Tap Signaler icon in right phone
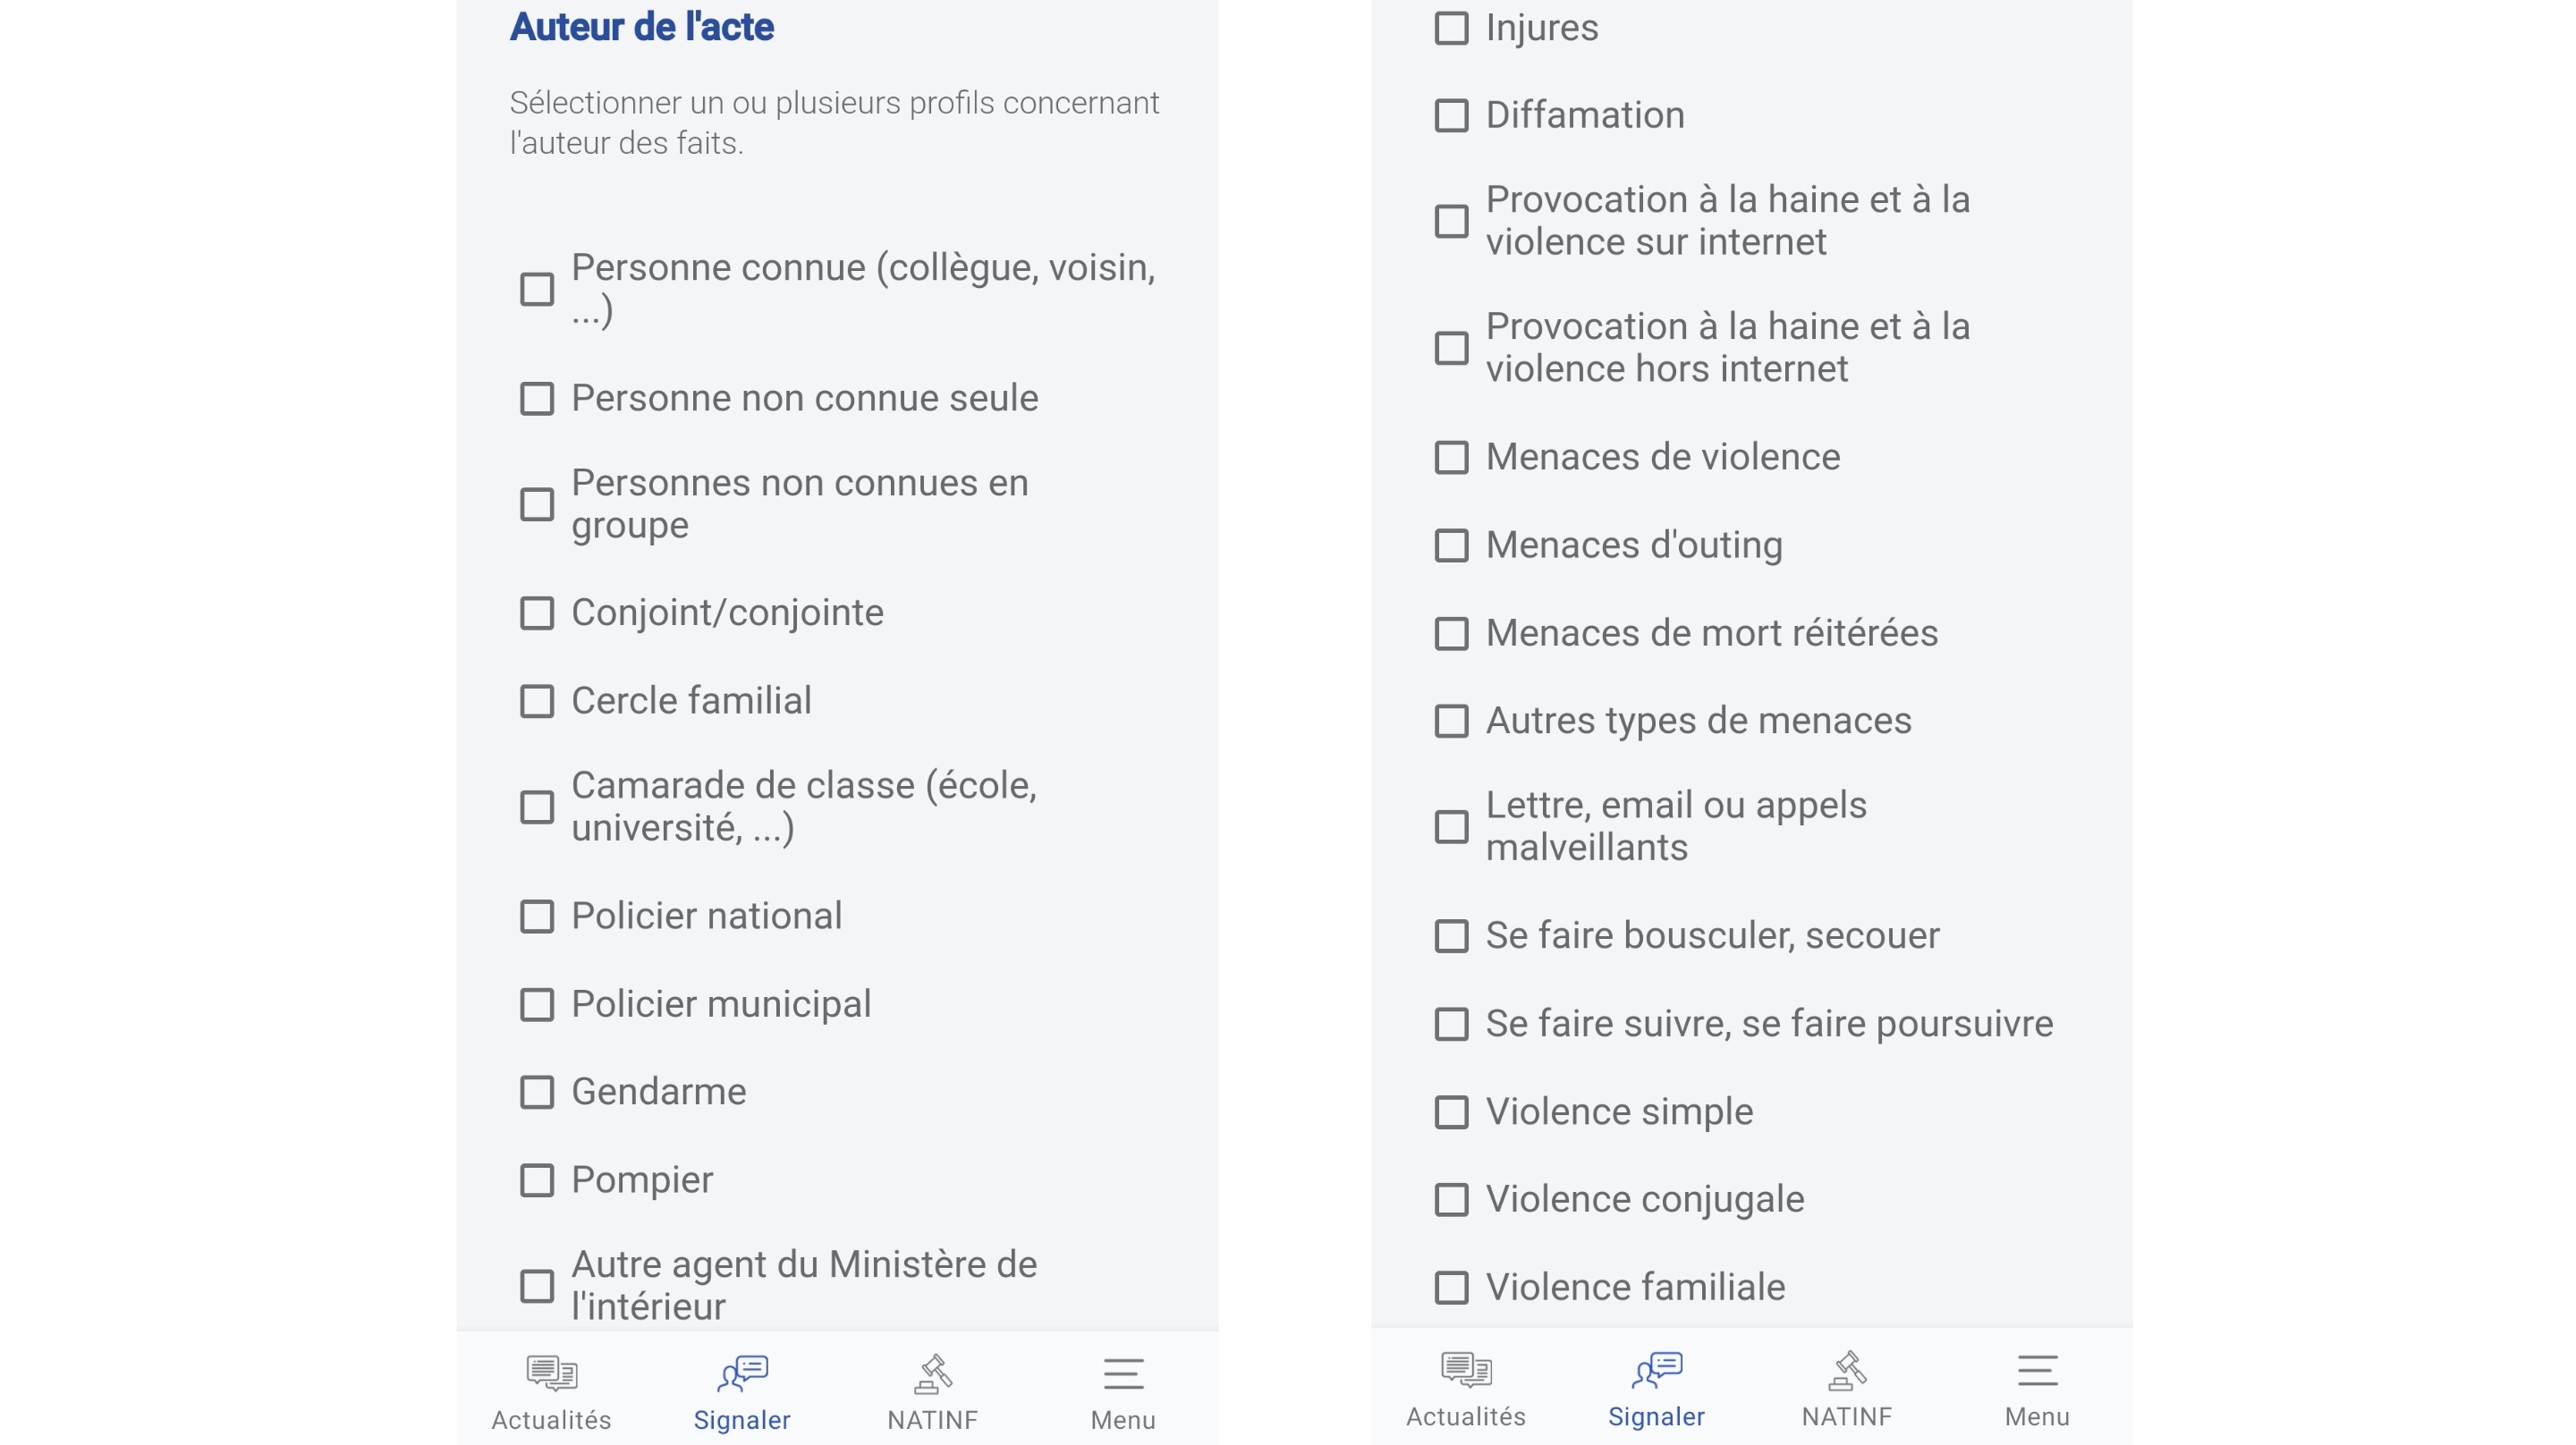Screen dimensions: 2576x1445 [x=1657, y=1370]
